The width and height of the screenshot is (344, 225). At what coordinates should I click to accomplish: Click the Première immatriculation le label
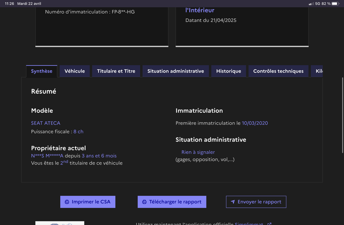tap(208, 123)
